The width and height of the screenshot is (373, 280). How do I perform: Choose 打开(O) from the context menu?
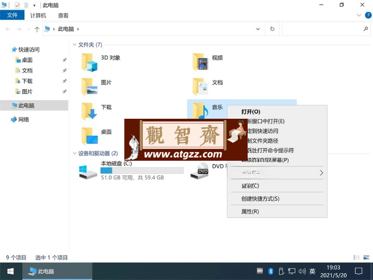point(277,111)
